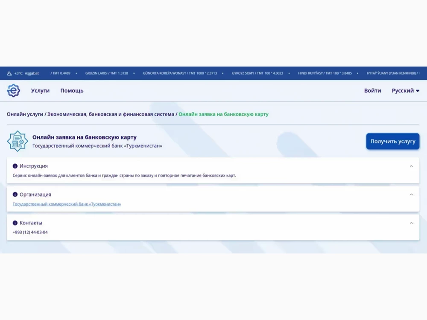Click the phone number +993 (12) 44-03-04

point(30,232)
